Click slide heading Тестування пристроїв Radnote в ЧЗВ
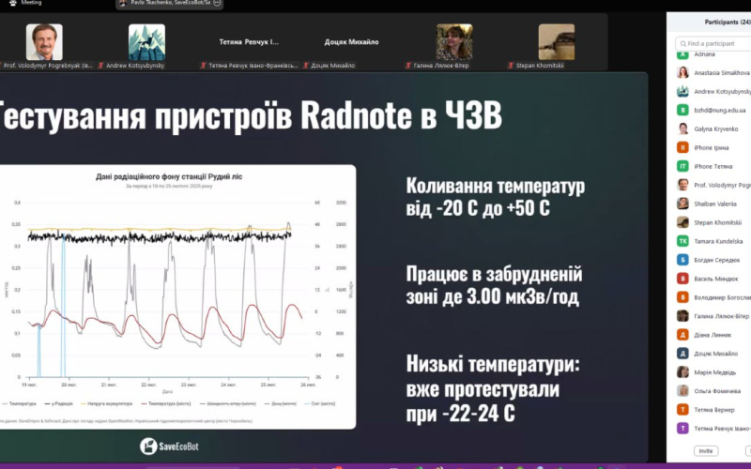Screen dimensions: 751x469 coord(250,114)
